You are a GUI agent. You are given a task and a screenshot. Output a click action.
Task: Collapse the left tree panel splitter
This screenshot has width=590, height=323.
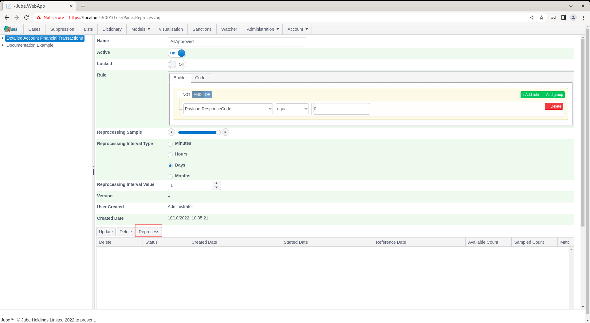click(93, 166)
